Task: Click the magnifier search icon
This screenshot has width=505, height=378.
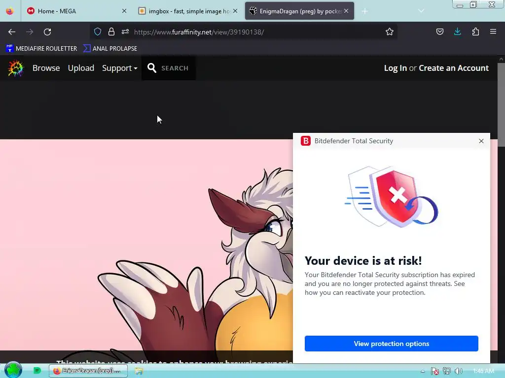Action: [x=152, y=68]
